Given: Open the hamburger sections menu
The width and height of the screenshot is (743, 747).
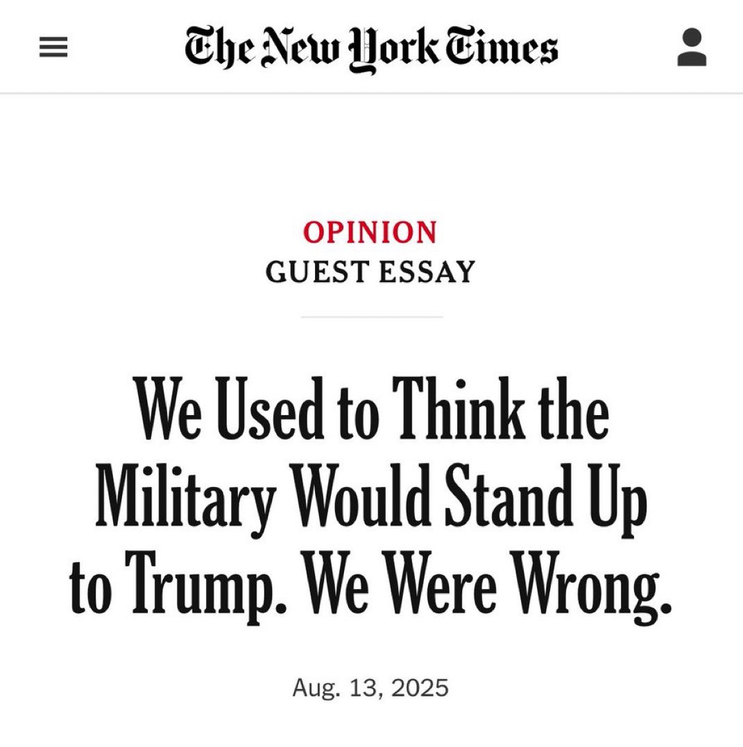Looking at the screenshot, I should [53, 47].
